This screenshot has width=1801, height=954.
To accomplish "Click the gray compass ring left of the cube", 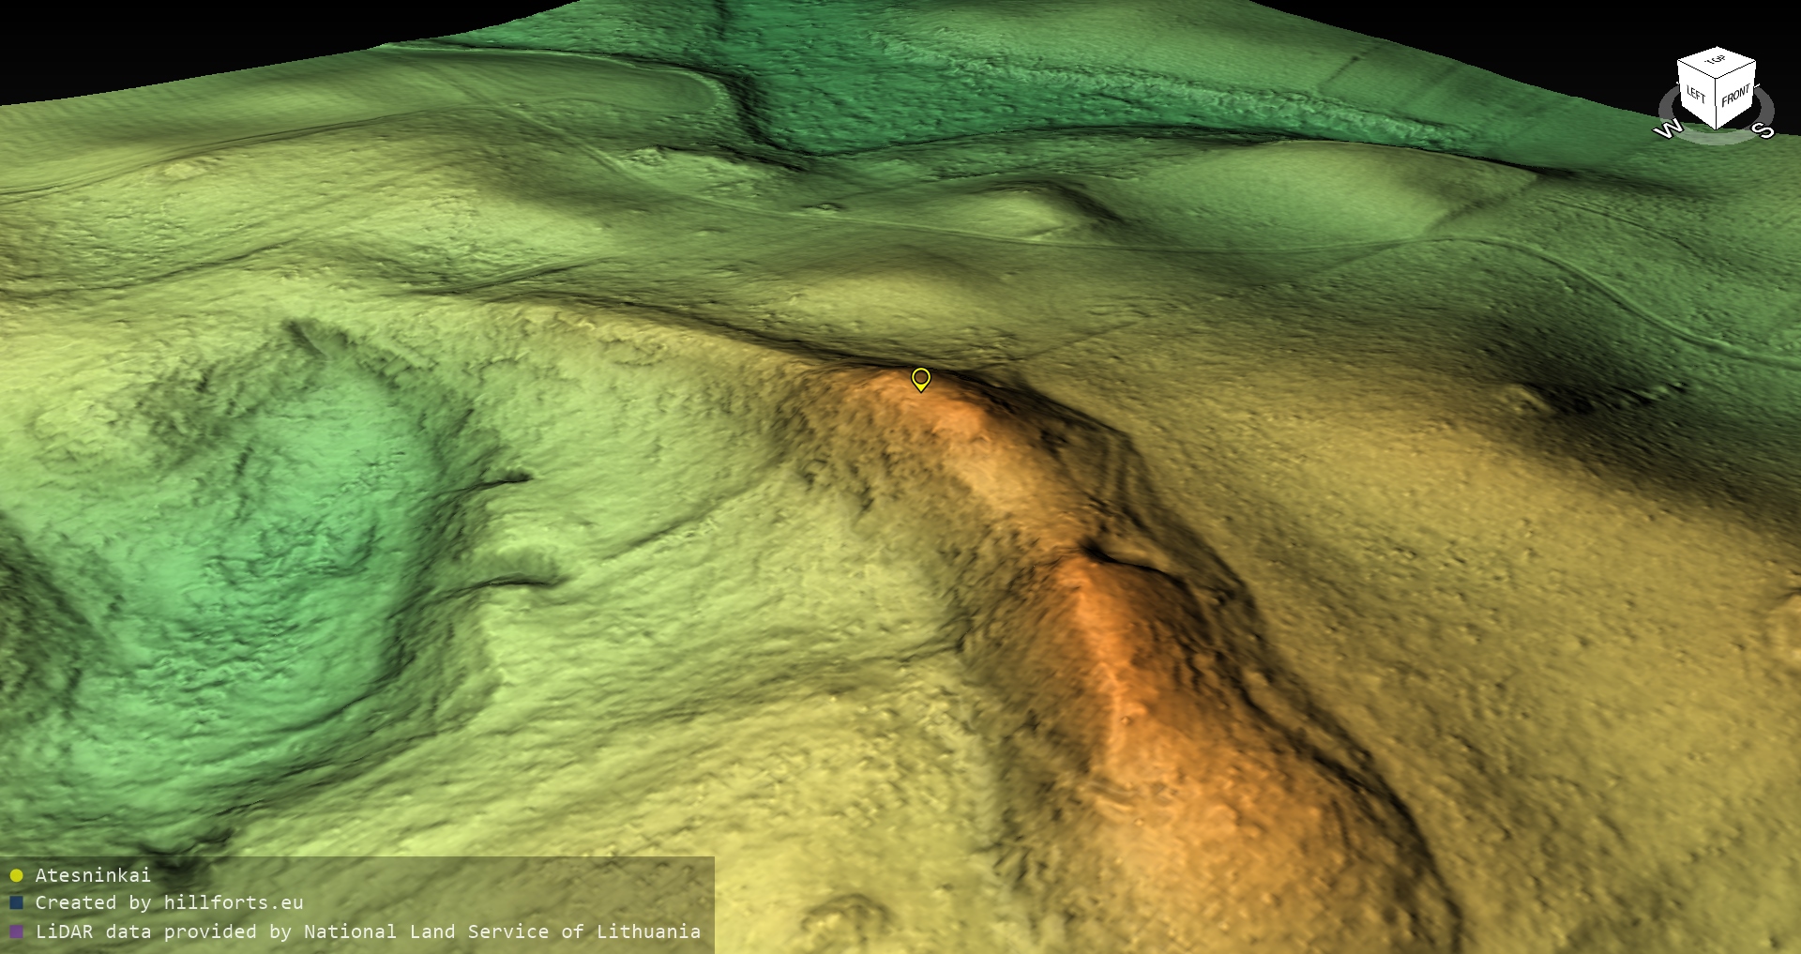I will click(1665, 103).
